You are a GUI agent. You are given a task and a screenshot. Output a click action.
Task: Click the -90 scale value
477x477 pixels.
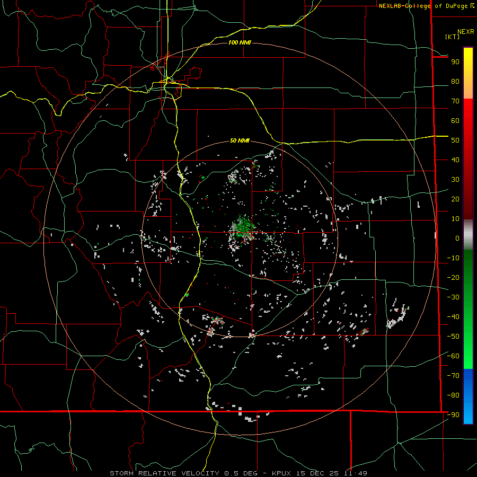tap(453, 415)
